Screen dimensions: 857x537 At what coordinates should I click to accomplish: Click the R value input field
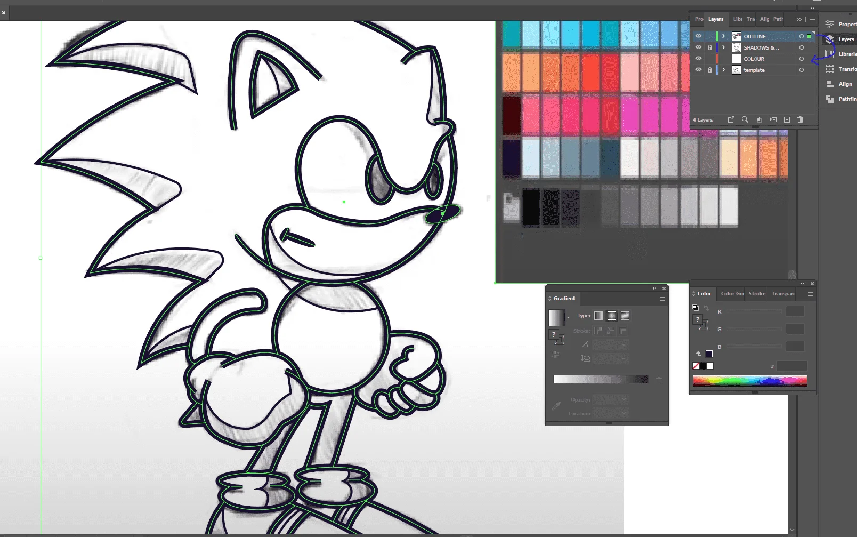pos(795,311)
